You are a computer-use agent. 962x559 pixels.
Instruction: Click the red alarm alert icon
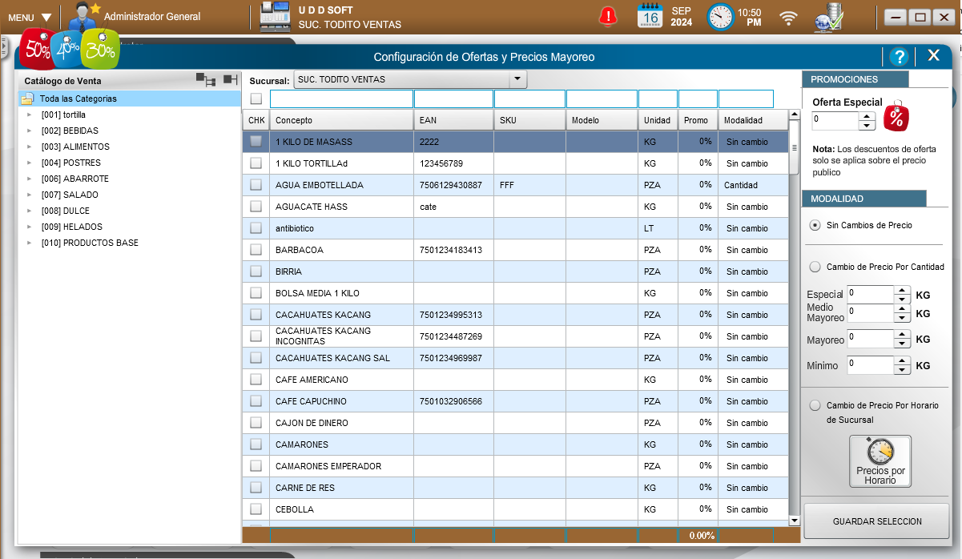[x=609, y=16]
